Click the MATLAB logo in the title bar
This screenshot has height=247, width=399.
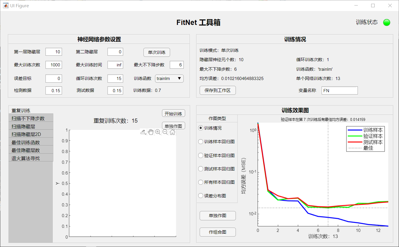coord(6,6)
